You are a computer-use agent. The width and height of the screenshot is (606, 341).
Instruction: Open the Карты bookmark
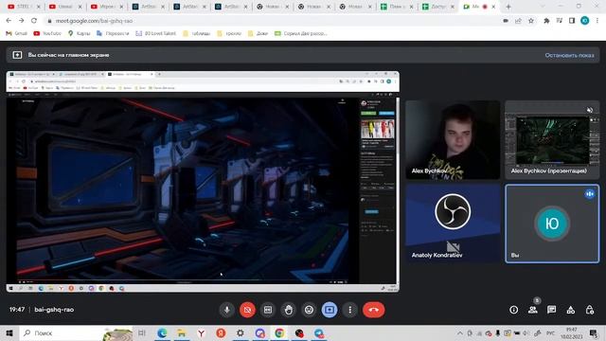[x=79, y=34]
